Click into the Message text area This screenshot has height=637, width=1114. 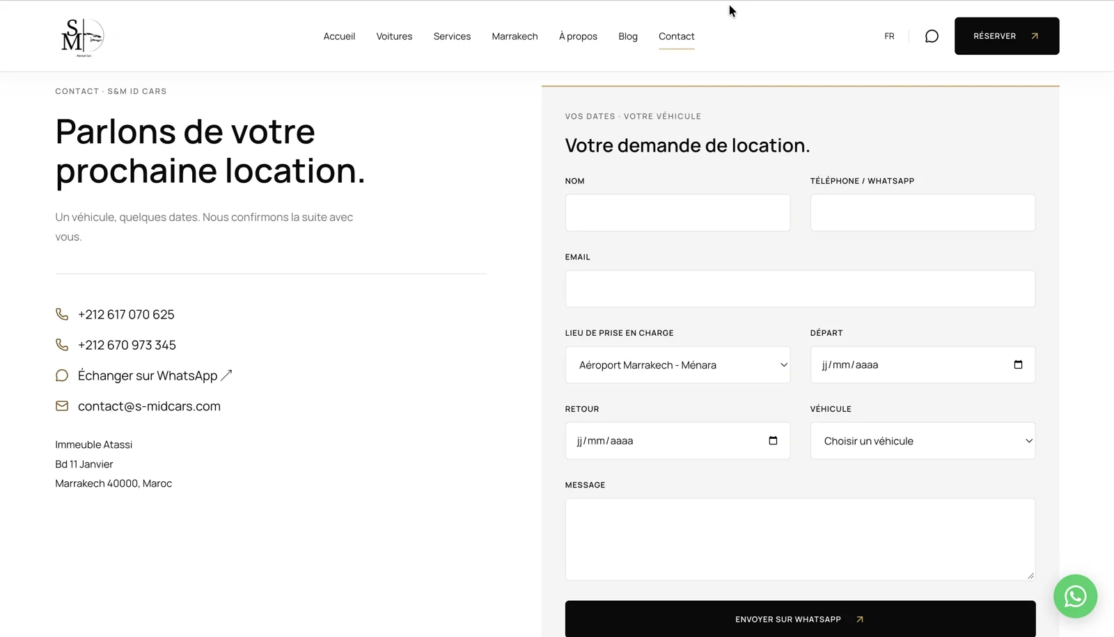[x=800, y=540]
